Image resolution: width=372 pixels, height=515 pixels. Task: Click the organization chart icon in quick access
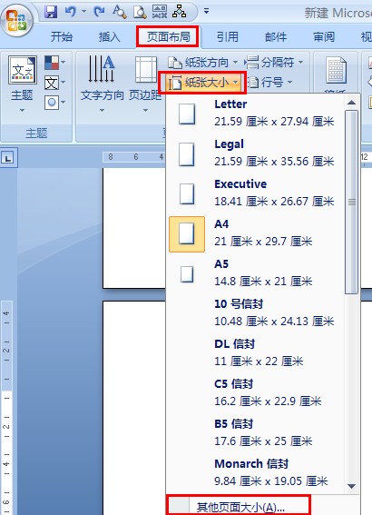pyautogui.click(x=179, y=12)
